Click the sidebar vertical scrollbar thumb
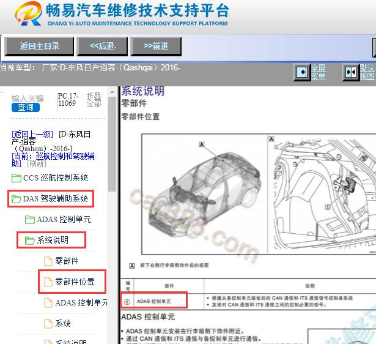Image resolution: width=376 pixels, height=344 pixels. (x=112, y=144)
